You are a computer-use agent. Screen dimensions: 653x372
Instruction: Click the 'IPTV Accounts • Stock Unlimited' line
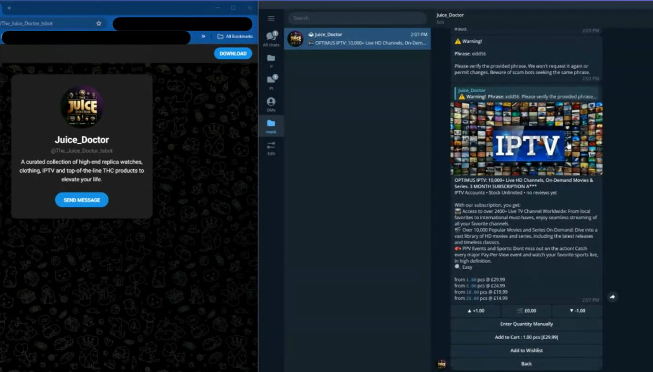click(505, 193)
